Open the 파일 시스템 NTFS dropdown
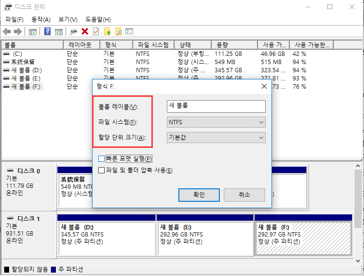364x276 pixels. pyautogui.click(x=216, y=122)
